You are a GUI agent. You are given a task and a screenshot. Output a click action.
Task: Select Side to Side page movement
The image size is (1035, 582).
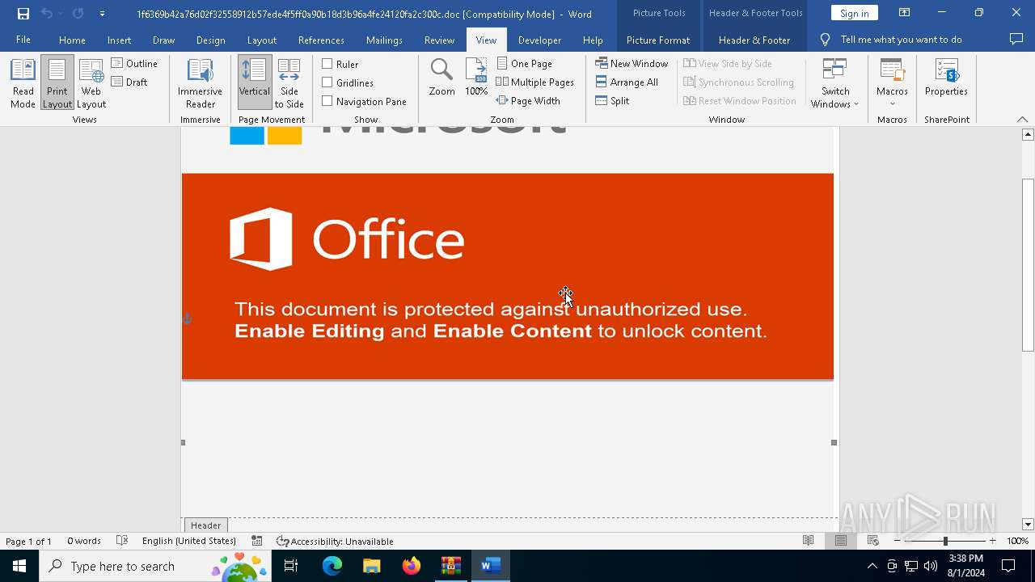coord(289,83)
